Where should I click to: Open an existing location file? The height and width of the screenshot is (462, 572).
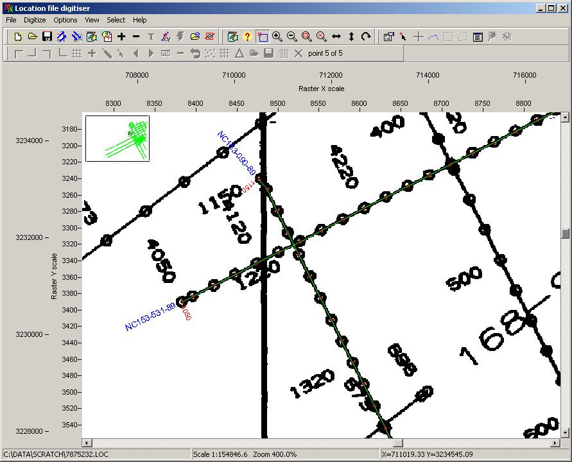click(x=33, y=37)
